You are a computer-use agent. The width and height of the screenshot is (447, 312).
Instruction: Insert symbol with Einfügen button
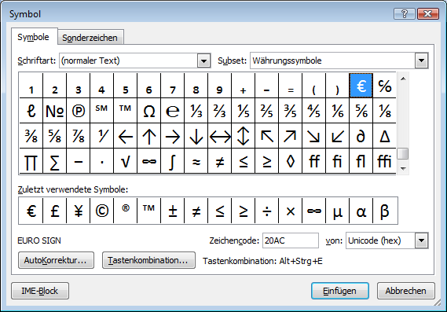point(340,291)
